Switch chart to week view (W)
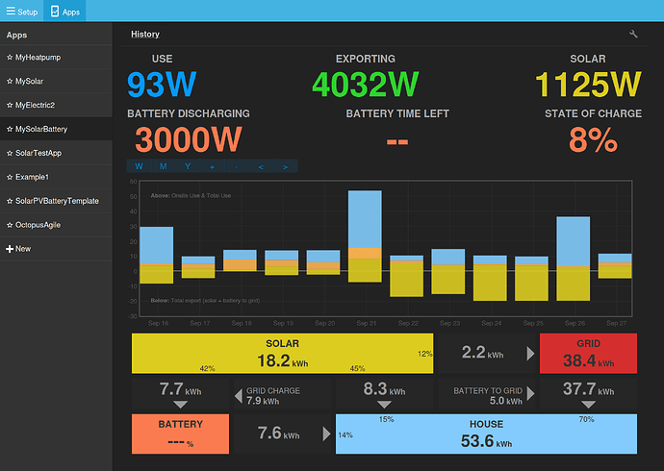Viewport: 664px width, 471px height. pyautogui.click(x=140, y=166)
